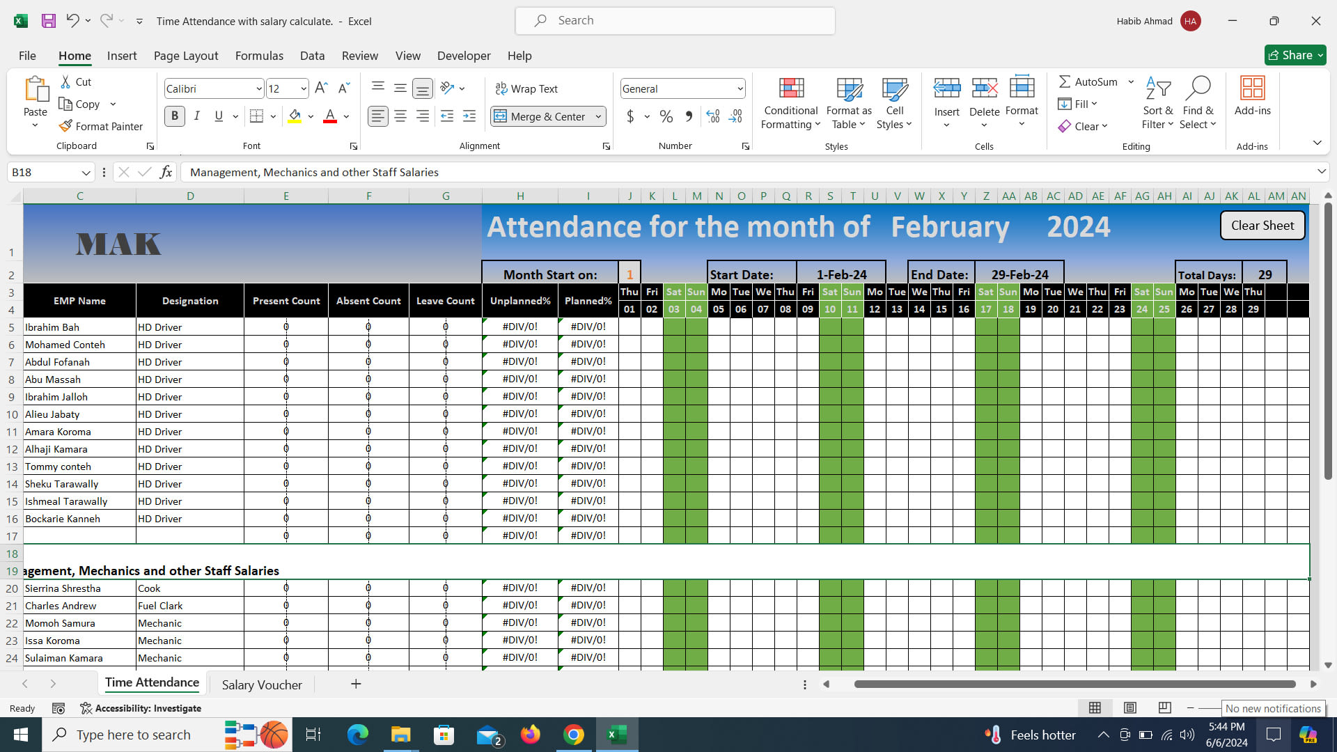Expand the Merge & Center dropdown arrow
Viewport: 1337px width, 752px height.
tap(598, 116)
